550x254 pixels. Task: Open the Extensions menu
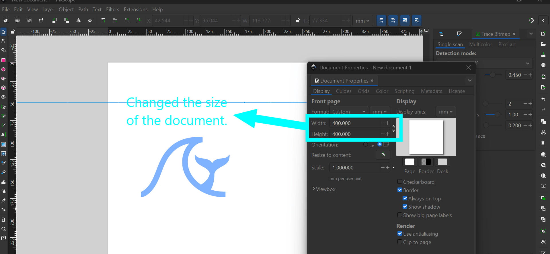(x=136, y=9)
